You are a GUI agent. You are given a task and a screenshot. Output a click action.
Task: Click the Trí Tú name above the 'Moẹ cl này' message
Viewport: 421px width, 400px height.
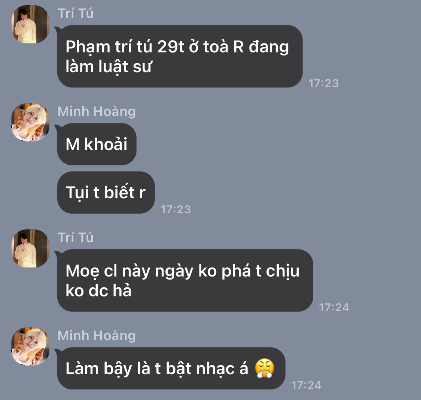pyautogui.click(x=76, y=238)
